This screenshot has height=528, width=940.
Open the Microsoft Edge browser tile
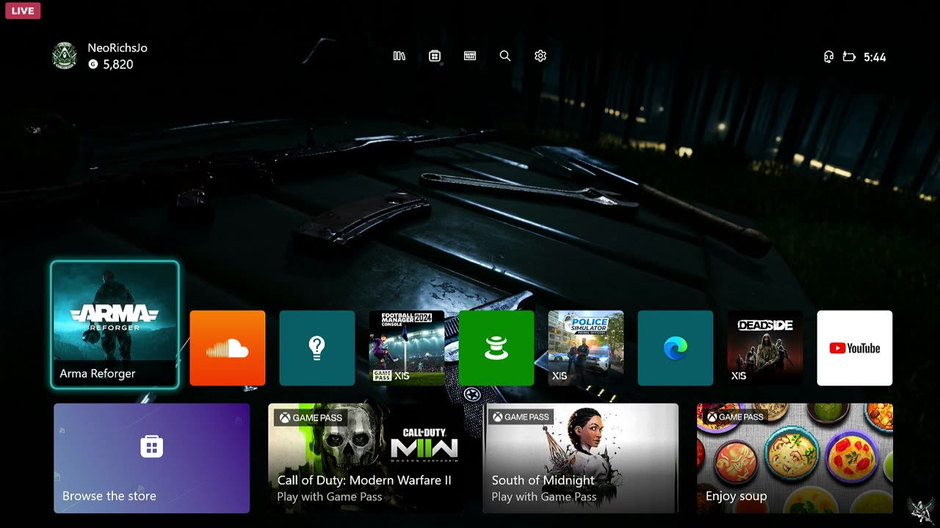pyautogui.click(x=676, y=348)
